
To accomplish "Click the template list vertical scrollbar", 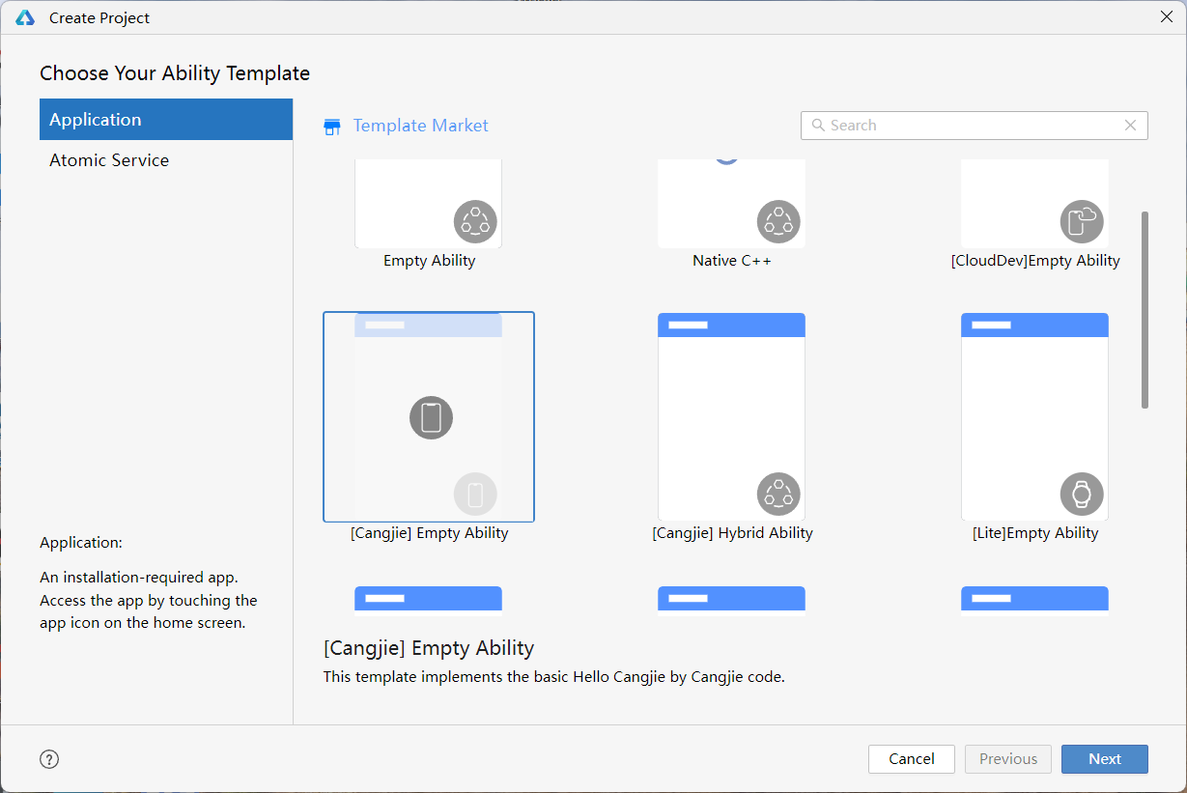I will 1145,310.
